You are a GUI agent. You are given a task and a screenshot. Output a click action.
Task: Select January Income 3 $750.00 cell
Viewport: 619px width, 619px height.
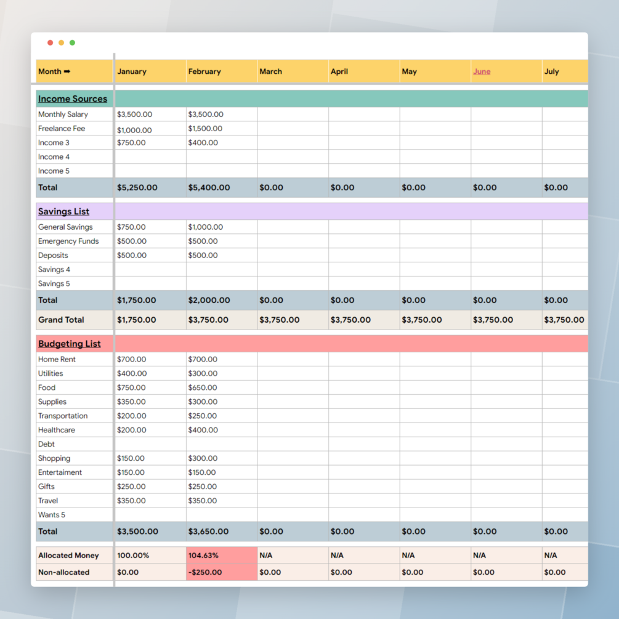[150, 142]
